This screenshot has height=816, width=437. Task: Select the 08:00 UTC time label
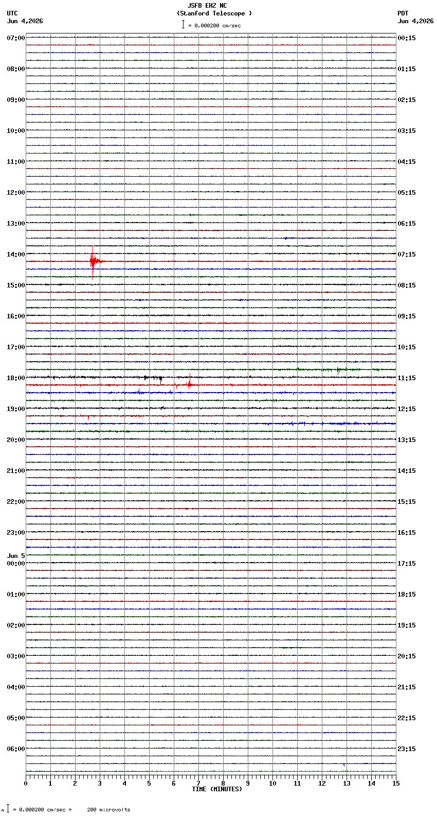pos(16,69)
